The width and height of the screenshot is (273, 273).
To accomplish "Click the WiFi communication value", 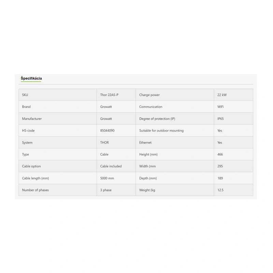I will (x=220, y=107).
